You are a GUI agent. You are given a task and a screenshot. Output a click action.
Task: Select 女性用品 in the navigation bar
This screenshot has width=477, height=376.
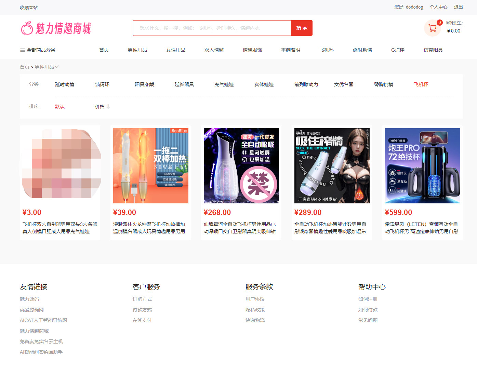point(176,50)
